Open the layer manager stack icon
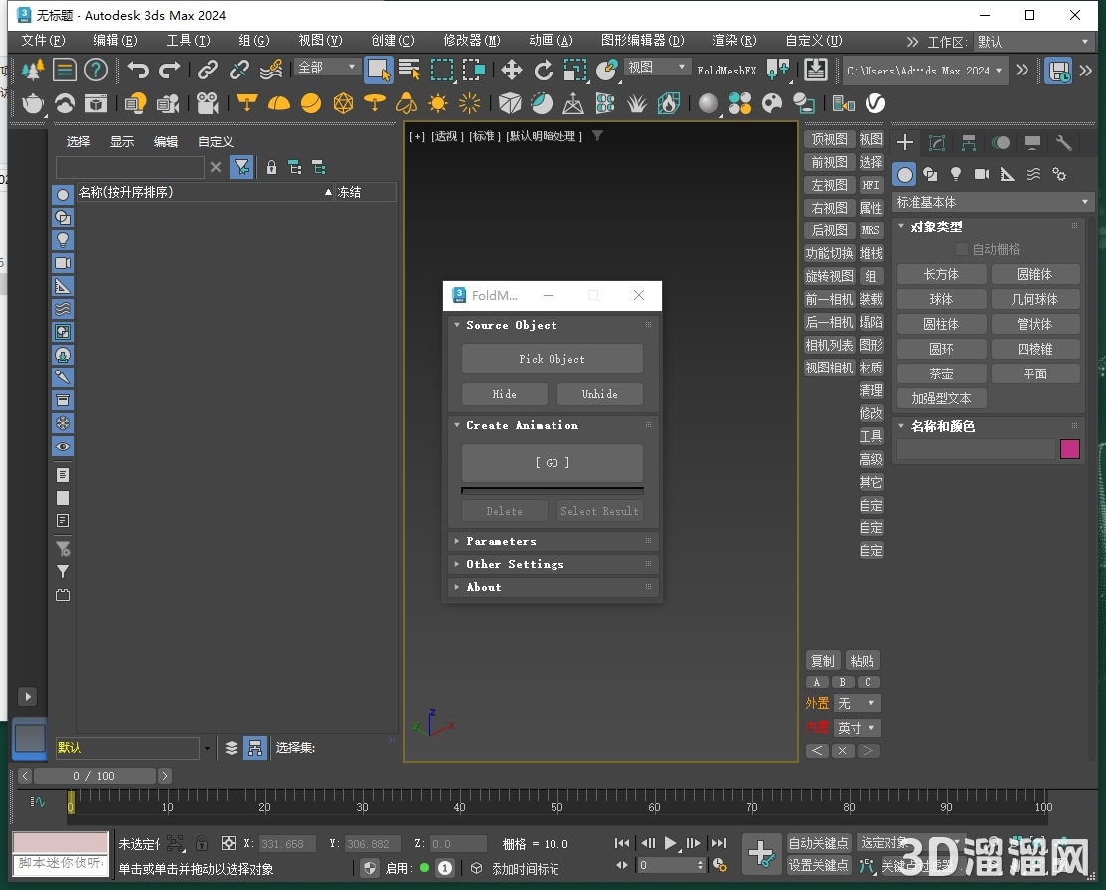 (232, 748)
